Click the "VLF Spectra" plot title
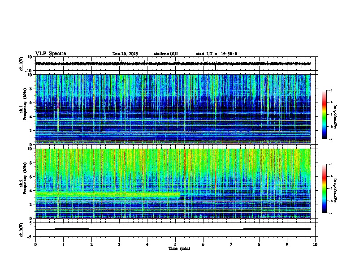The width and height of the screenshot is (355, 274). (51, 54)
